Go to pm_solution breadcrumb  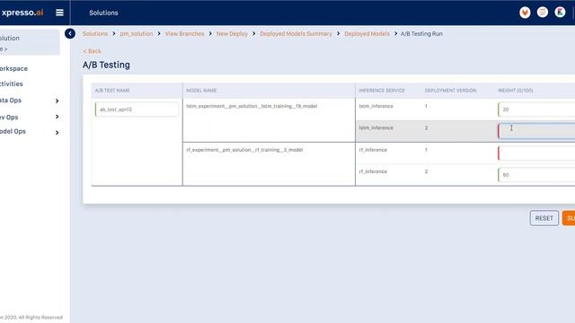137,34
